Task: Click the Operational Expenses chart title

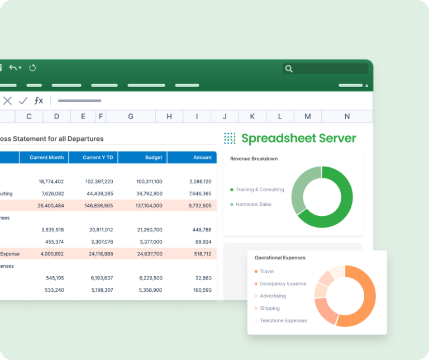Action: 280,258
